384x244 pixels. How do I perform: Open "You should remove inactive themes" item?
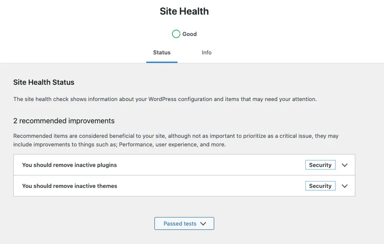point(70,186)
